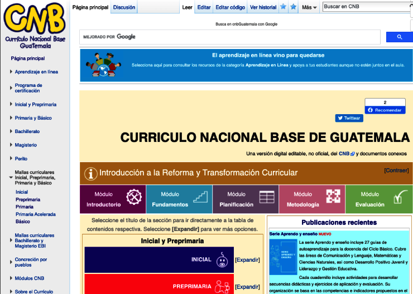413x294 pixels.
Task: Open the Básico malla curricular link
Action: pos(23,222)
